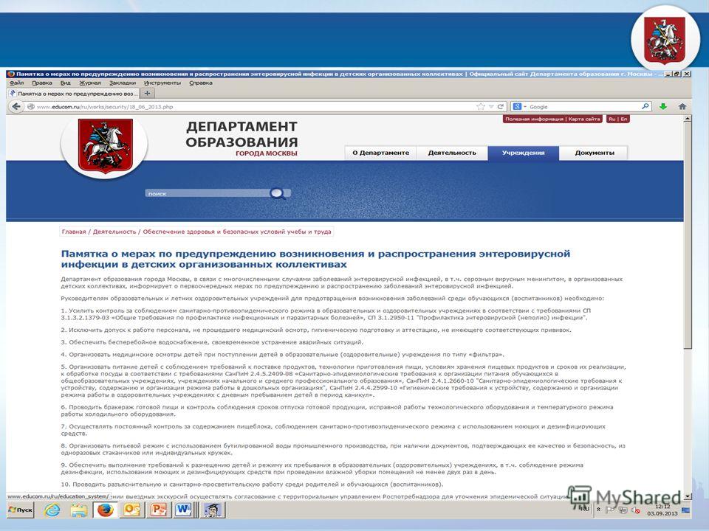Open the Action Center flag tray icon

point(609,510)
